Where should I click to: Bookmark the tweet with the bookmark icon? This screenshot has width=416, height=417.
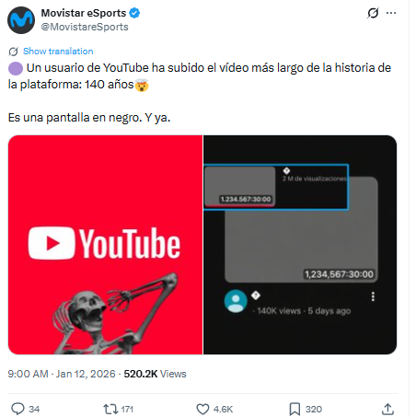coord(295,409)
